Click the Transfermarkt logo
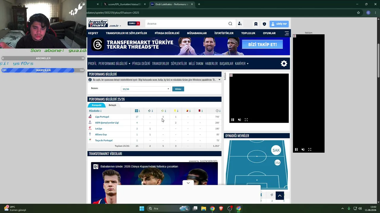 98,23
